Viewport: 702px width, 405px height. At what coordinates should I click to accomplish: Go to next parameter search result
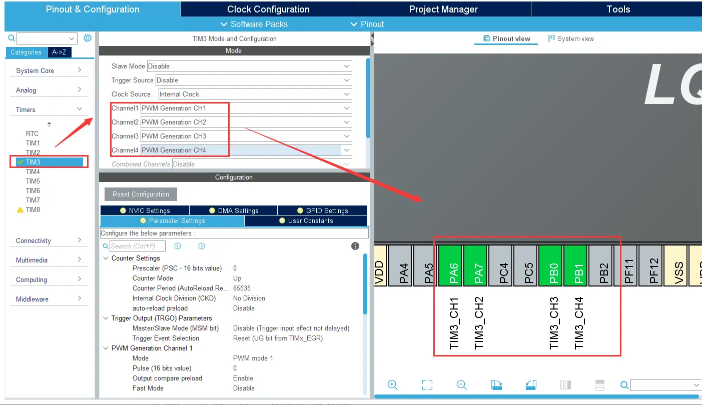[x=202, y=246]
